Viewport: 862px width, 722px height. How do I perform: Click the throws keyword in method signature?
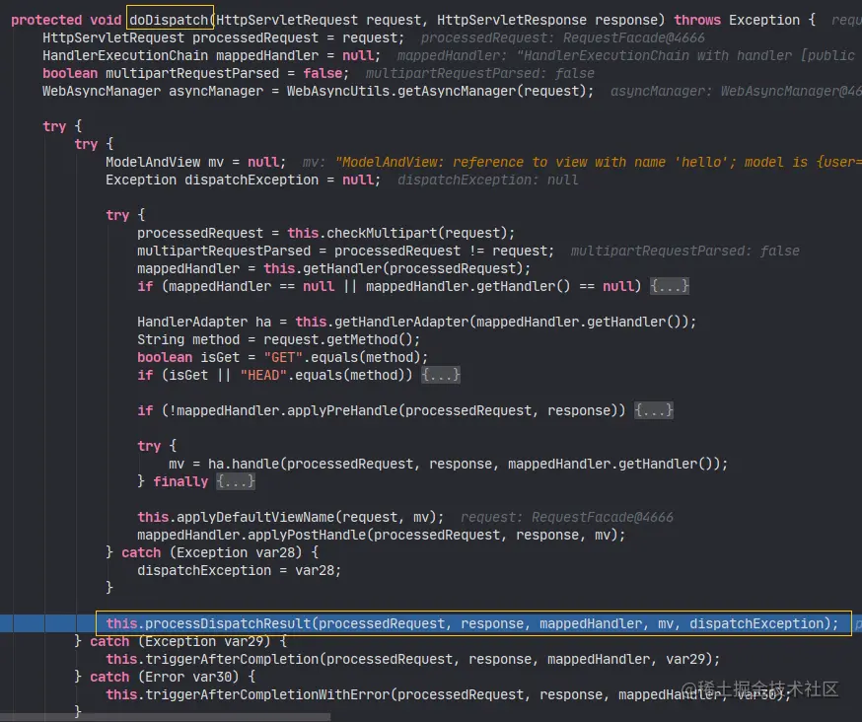pos(697,20)
